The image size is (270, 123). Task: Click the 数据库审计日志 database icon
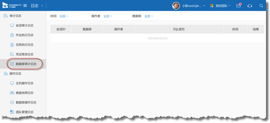coord(12,64)
